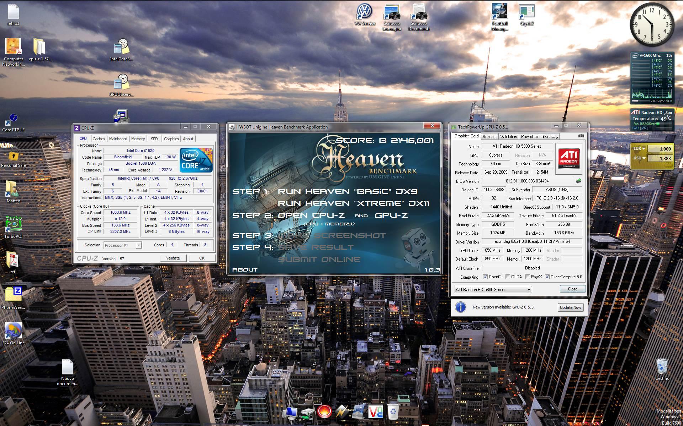Toggle the DirectCompute 5.0 checkbox
Screen dimensions: 683x426
pos(547,277)
